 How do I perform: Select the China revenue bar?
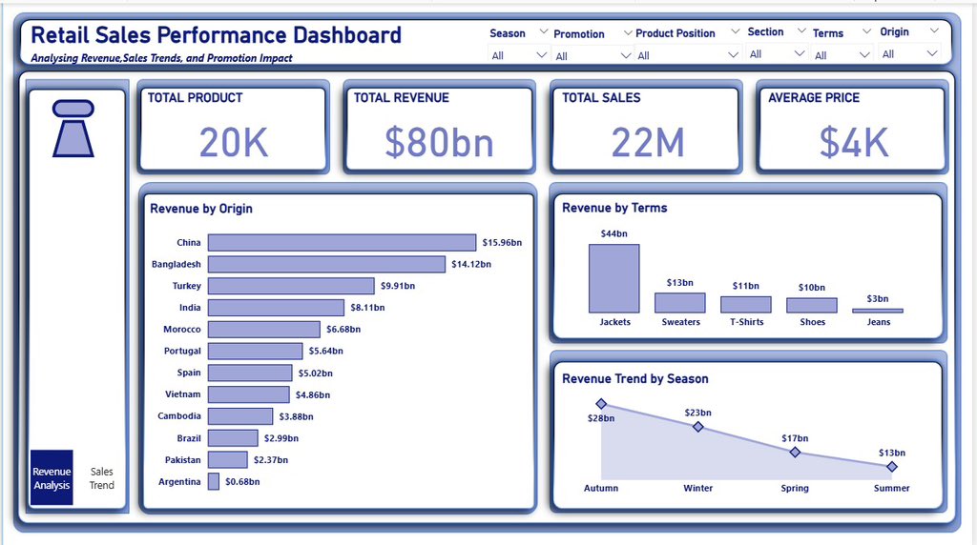[x=343, y=243]
